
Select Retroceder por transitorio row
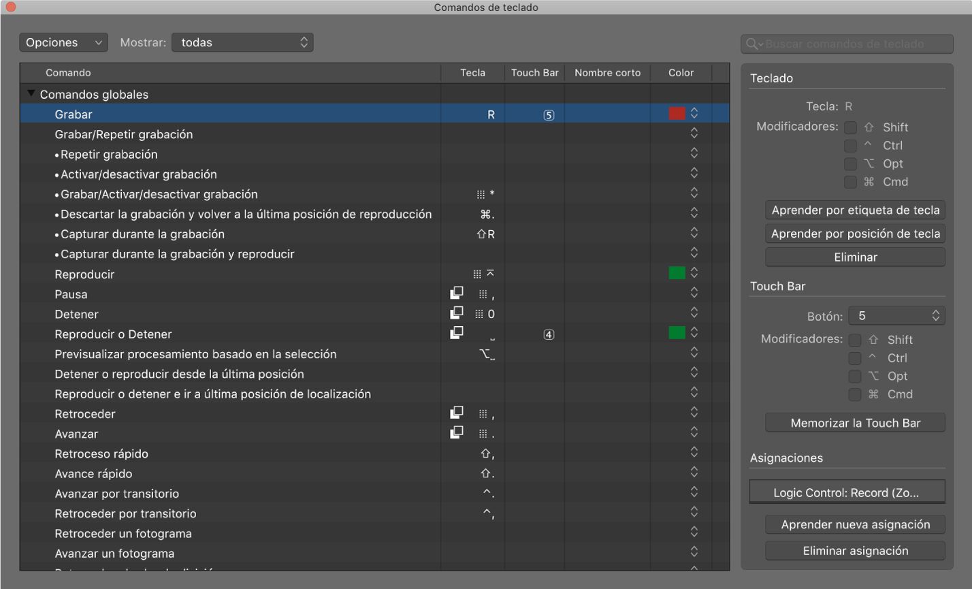[x=374, y=513]
